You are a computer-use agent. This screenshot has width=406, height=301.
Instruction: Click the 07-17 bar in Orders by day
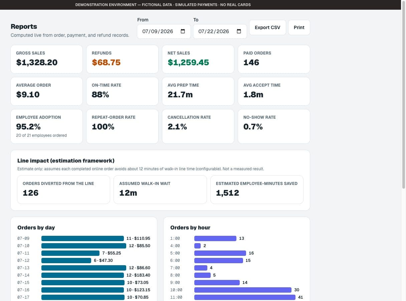point(83,297)
